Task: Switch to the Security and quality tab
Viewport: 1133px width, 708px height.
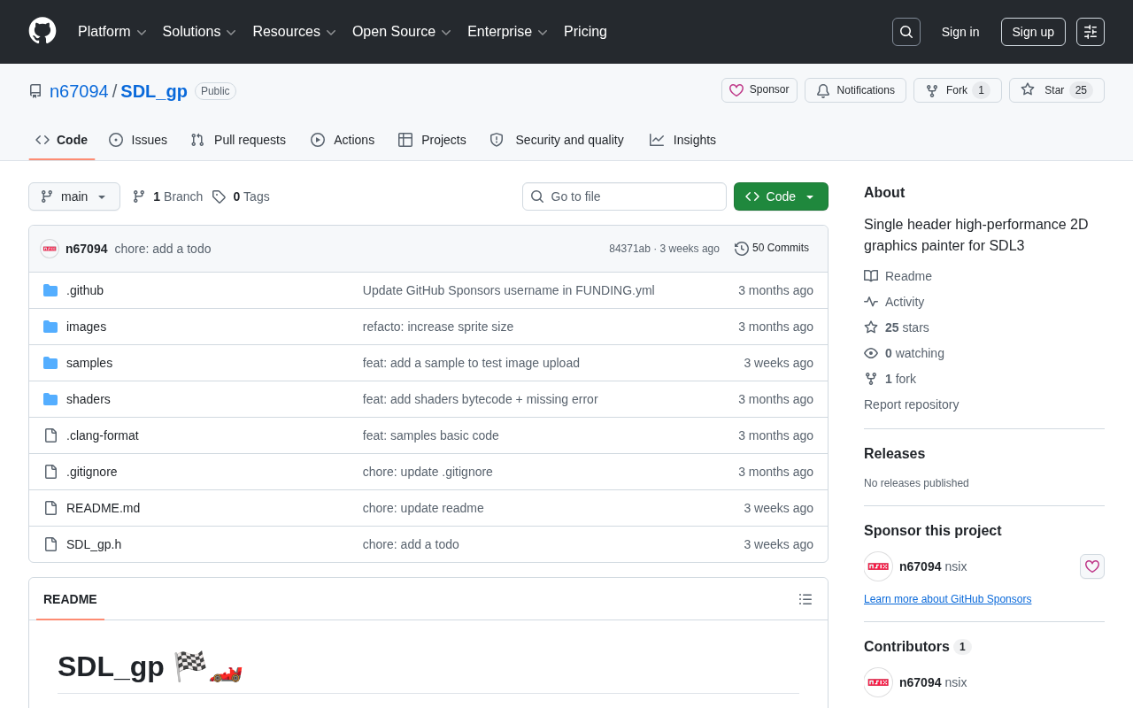Action: click(557, 140)
